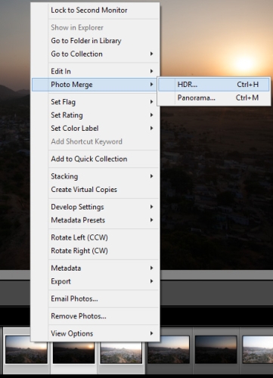Choose Lock to Second Monitor
Screen dimensions: 273x378
tap(95, 11)
